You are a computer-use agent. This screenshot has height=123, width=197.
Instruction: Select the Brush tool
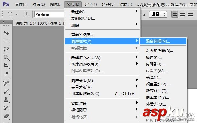click(x=6, y=92)
